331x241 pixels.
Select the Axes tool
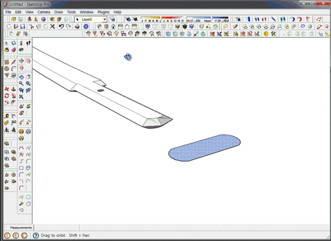click(7, 130)
